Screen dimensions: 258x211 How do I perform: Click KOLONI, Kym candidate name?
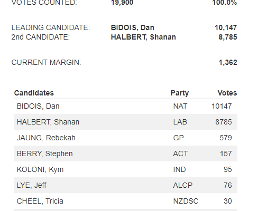[40, 169]
